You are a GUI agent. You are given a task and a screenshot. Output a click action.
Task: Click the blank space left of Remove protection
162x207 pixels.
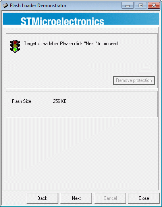pyautogui.click(x=60, y=80)
